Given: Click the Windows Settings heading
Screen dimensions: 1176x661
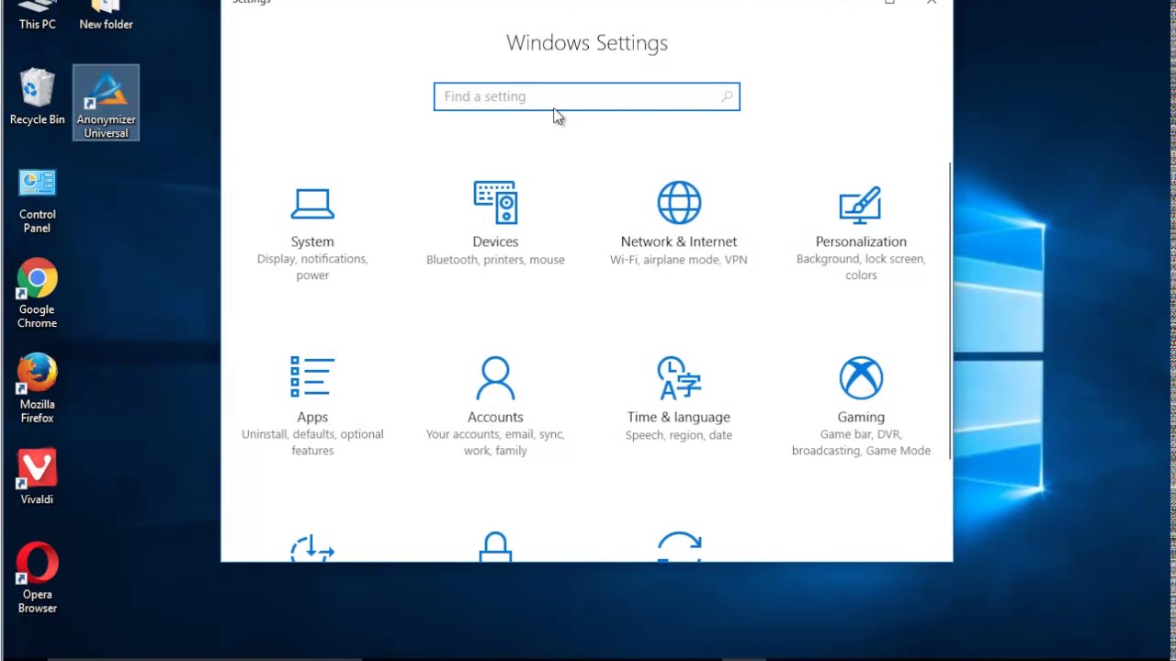Looking at the screenshot, I should click(x=587, y=43).
